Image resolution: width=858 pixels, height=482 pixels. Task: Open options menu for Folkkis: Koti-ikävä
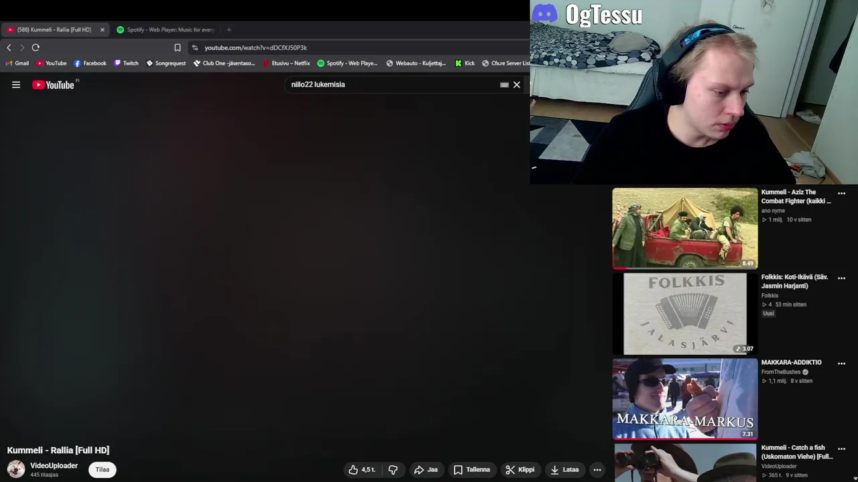point(841,278)
